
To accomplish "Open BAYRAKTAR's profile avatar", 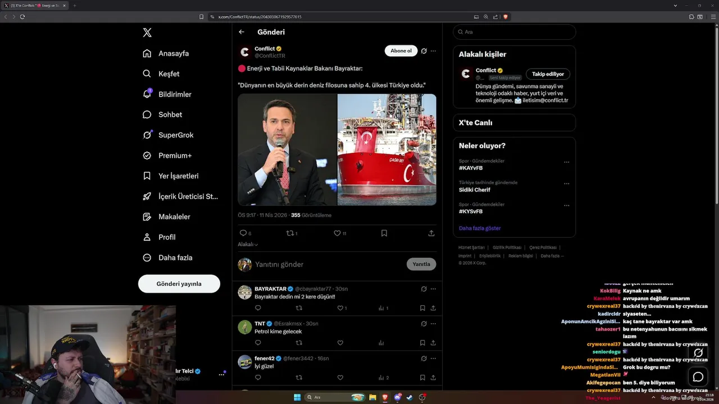I will (x=244, y=292).
